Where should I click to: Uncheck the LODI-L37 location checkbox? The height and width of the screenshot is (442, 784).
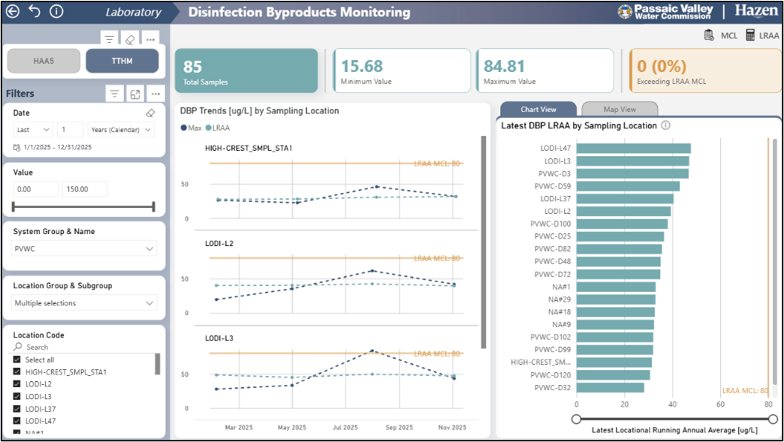coord(17,408)
